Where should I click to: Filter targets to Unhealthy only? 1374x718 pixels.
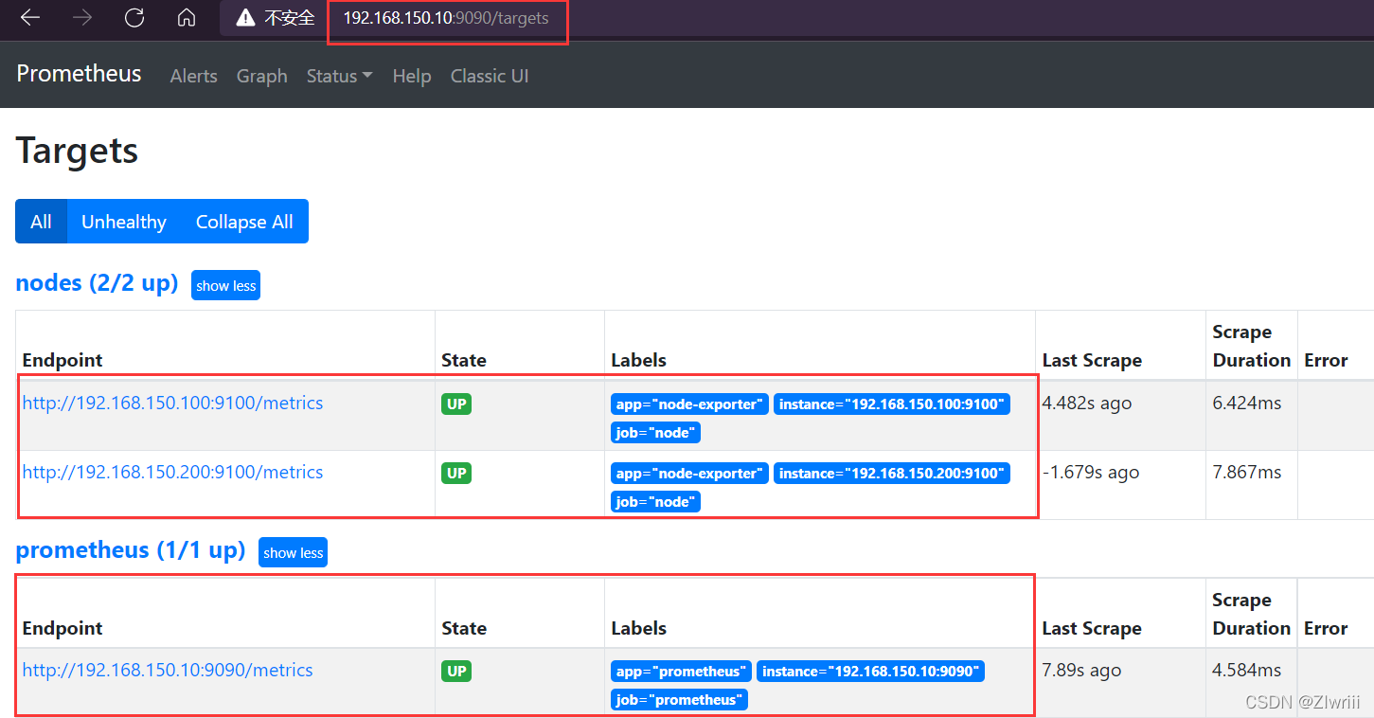(x=124, y=221)
